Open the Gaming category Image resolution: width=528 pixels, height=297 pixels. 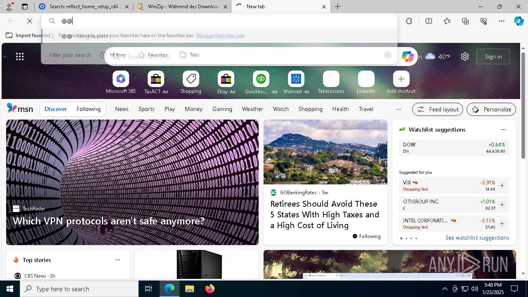(222, 109)
